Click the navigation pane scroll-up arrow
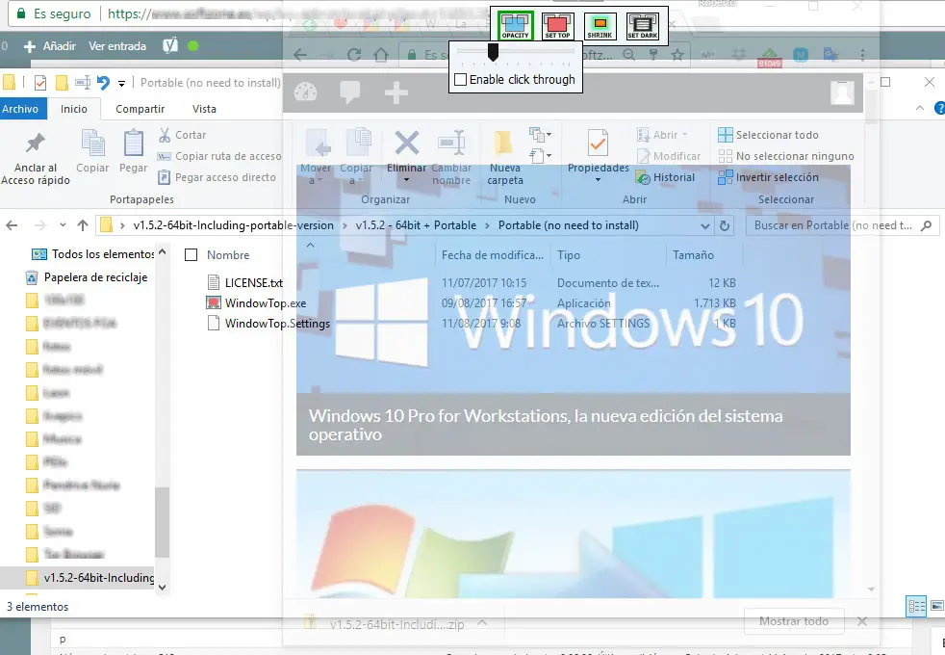This screenshot has height=655, width=945. (x=162, y=252)
